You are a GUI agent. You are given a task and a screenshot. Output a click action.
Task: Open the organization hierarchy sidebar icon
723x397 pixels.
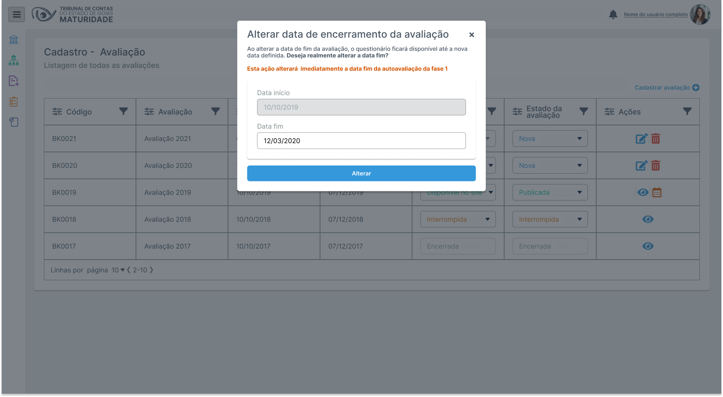14,60
